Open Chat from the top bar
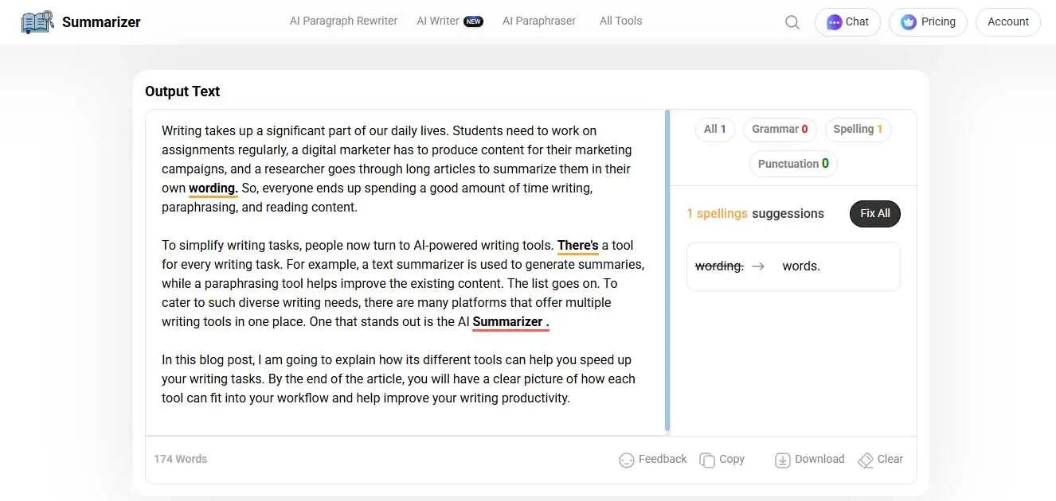 pyautogui.click(x=847, y=21)
